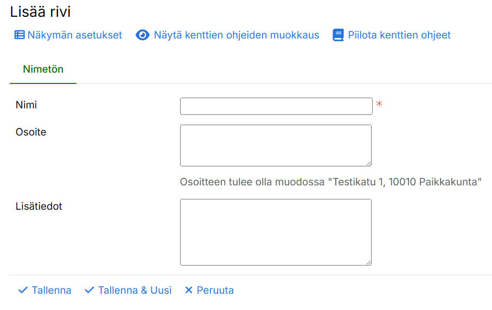Click inside the Osoite text area
The width and height of the screenshot is (492, 310).
[276, 145]
